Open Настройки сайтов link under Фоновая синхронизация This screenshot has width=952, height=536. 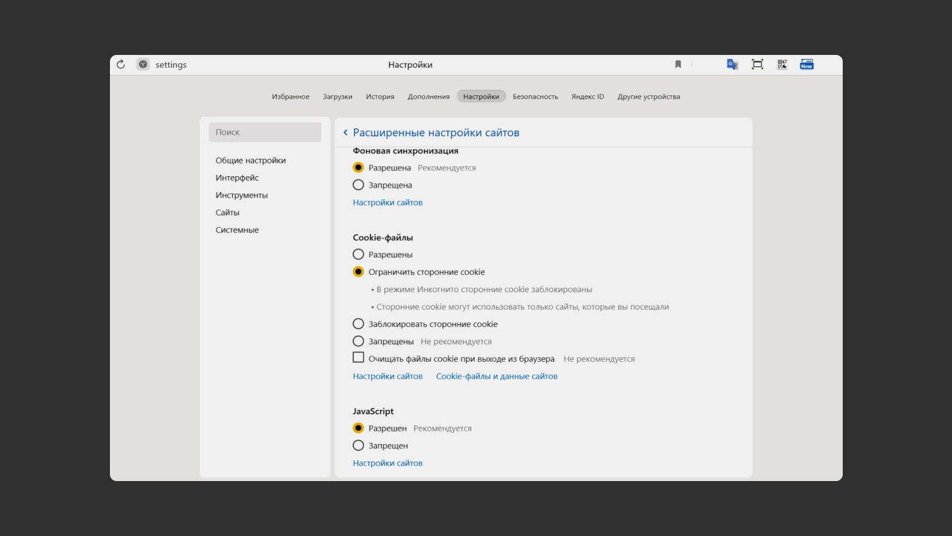[388, 202]
